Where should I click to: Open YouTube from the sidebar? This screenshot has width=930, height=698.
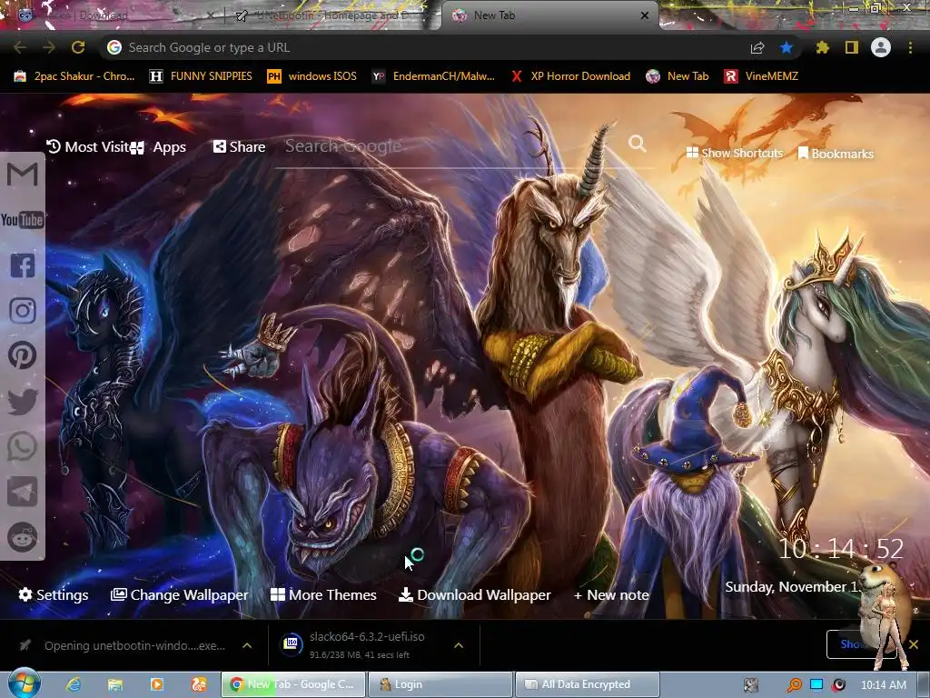[x=23, y=220]
